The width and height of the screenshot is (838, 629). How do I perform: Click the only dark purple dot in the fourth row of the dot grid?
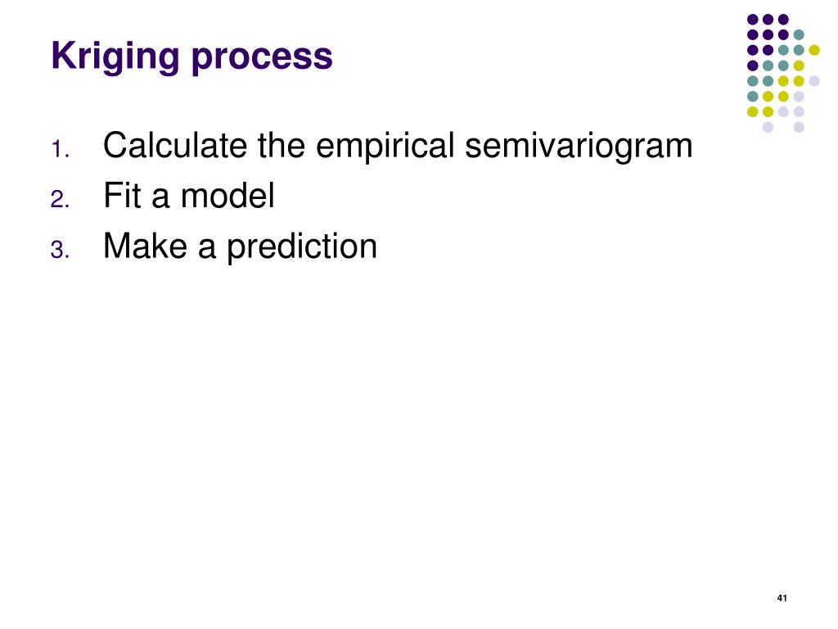click(753, 66)
